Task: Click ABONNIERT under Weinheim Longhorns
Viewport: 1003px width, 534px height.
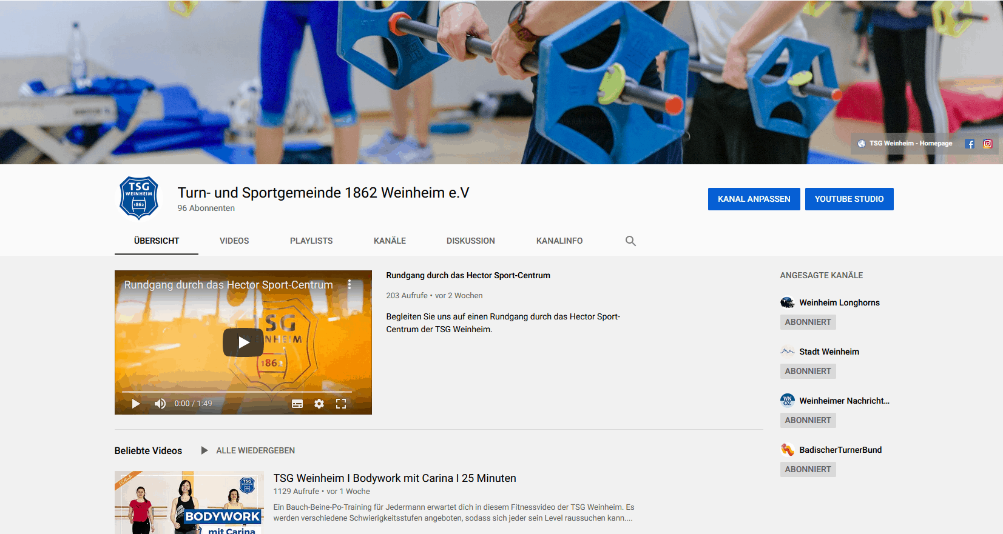Action: (808, 322)
